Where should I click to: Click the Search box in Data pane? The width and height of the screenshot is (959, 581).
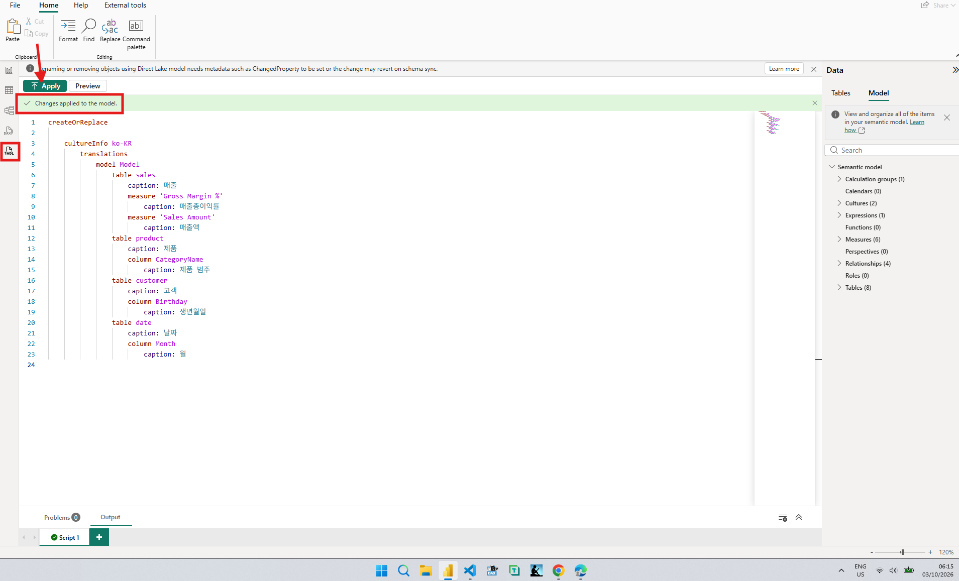tap(892, 150)
